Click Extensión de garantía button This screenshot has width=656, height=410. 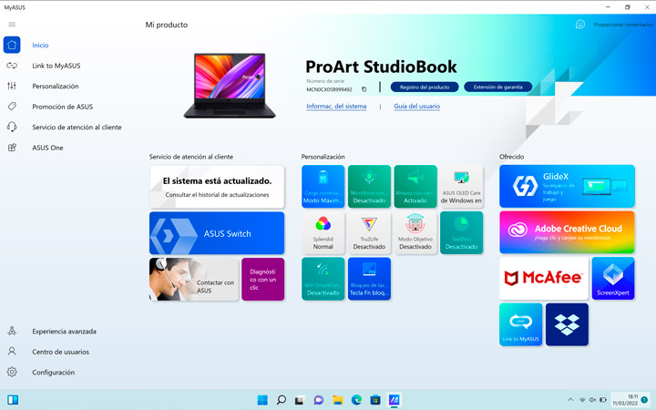497,87
